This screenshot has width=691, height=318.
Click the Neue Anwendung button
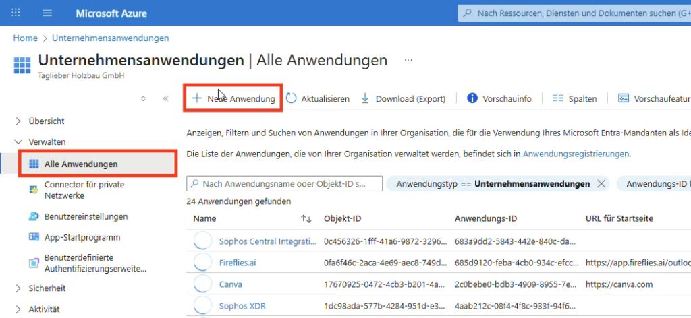233,98
